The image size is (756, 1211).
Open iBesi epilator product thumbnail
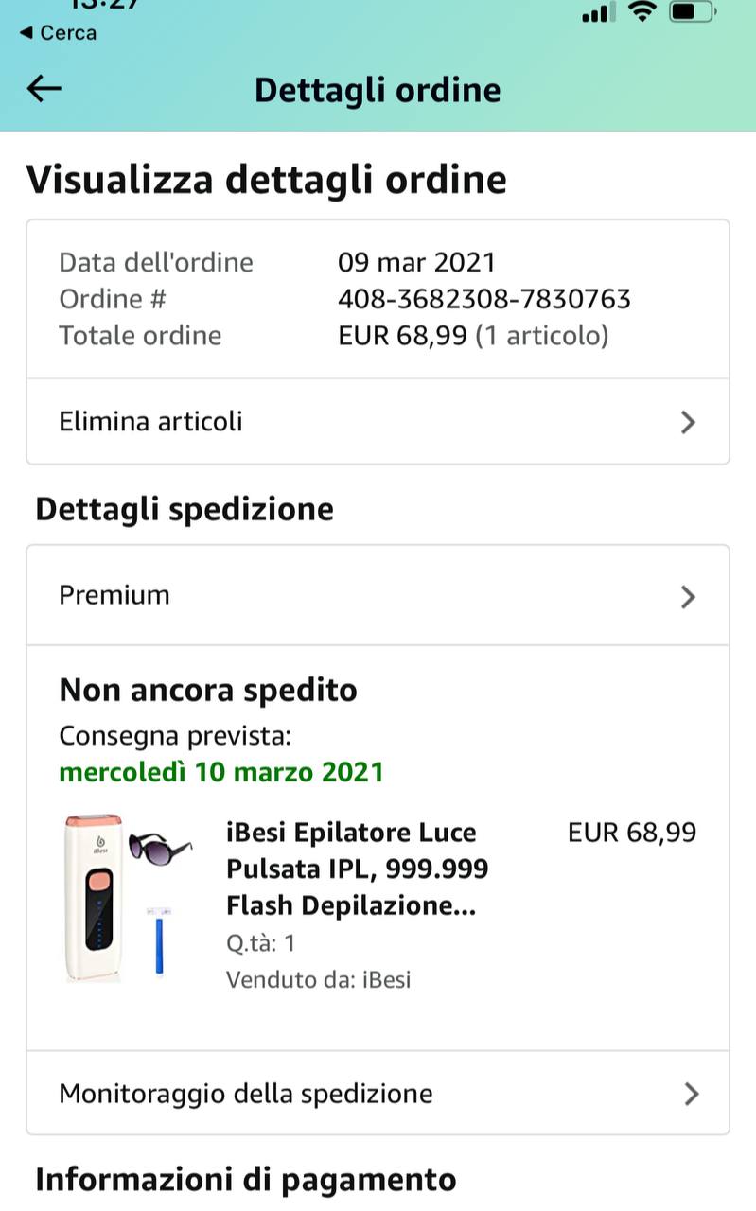[93, 897]
